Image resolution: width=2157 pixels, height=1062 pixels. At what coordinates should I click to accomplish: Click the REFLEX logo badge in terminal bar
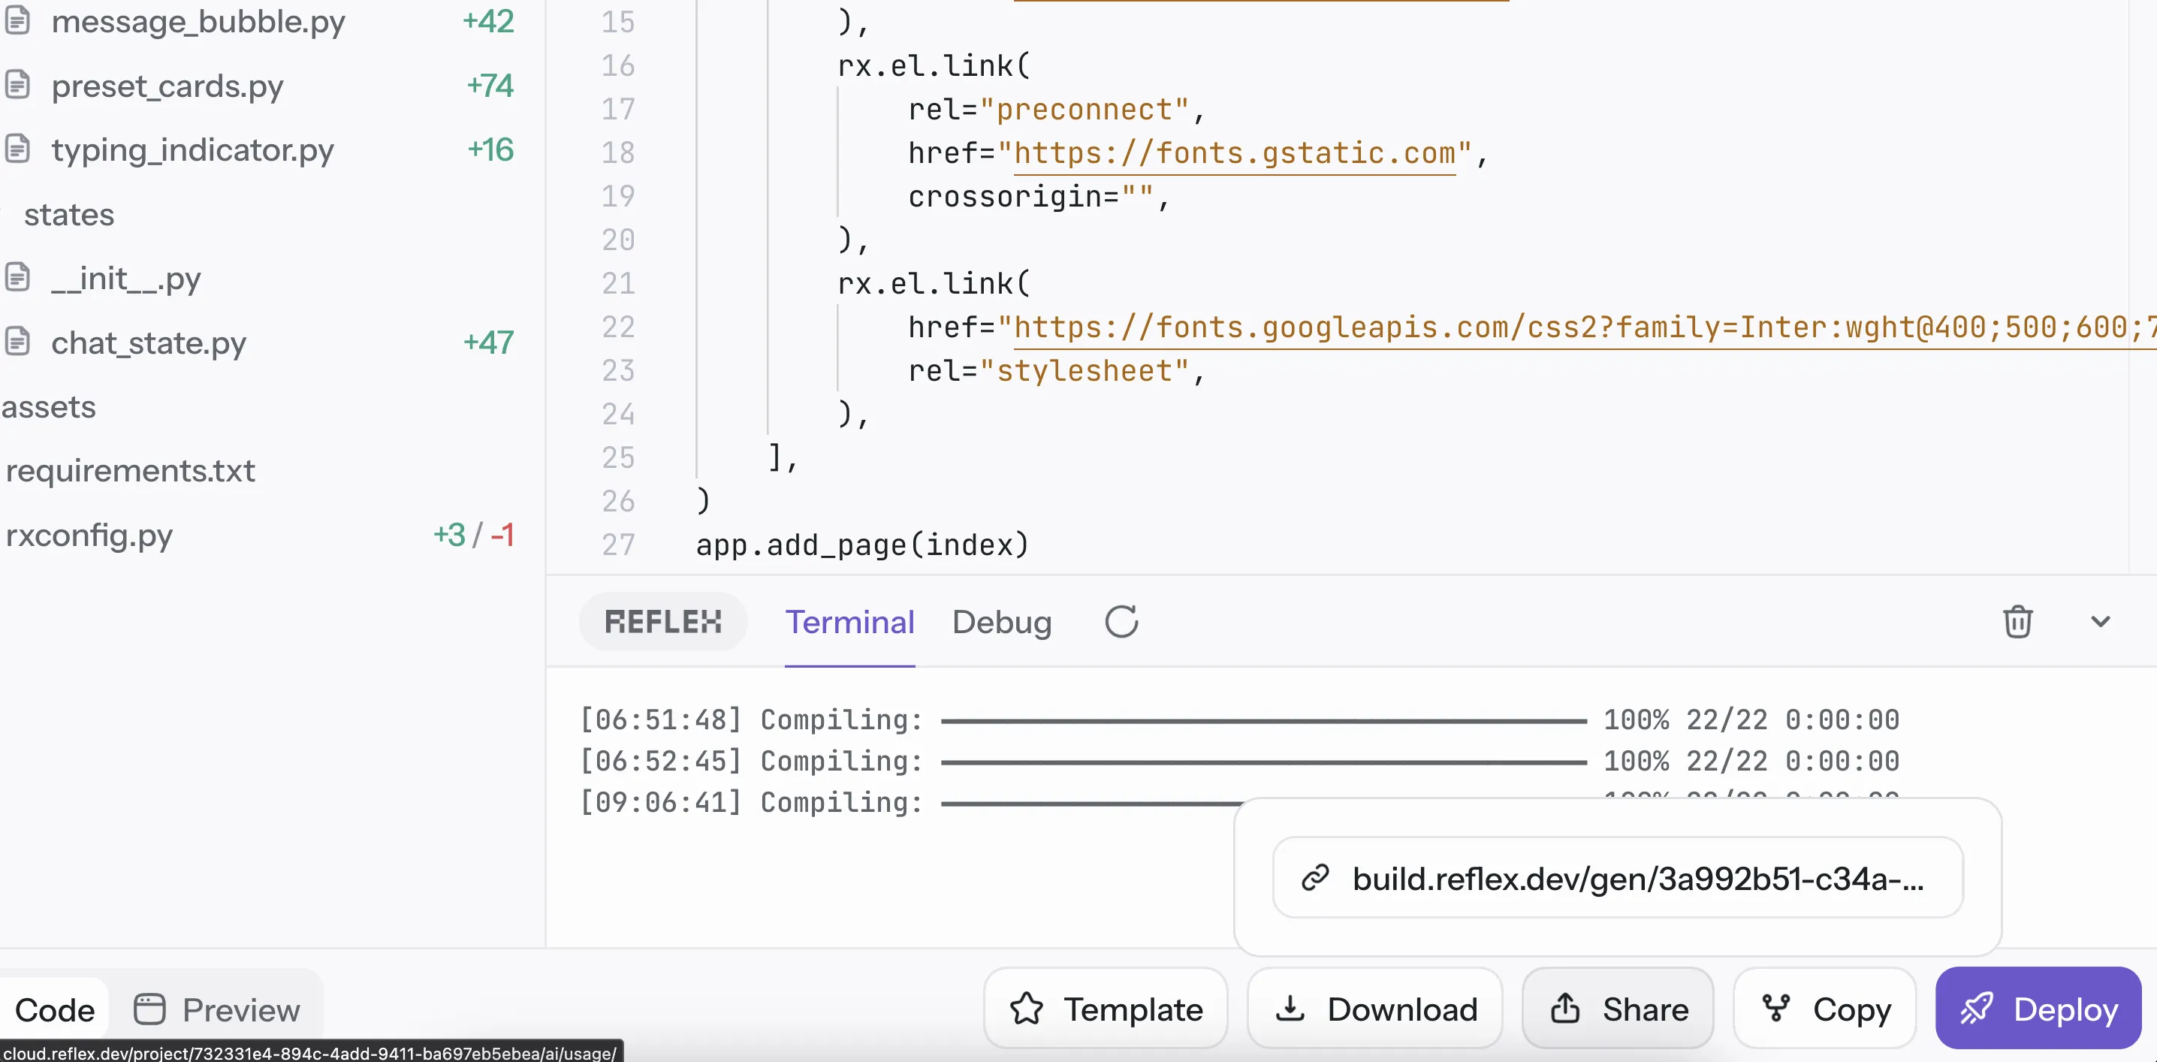tap(662, 623)
